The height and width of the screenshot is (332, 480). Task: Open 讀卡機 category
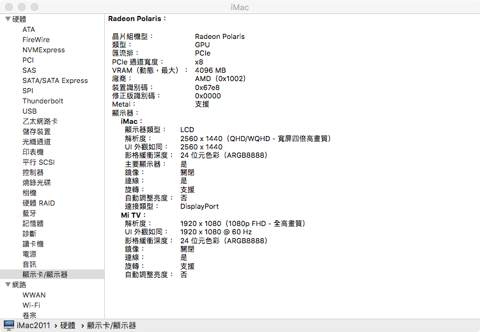(x=33, y=244)
